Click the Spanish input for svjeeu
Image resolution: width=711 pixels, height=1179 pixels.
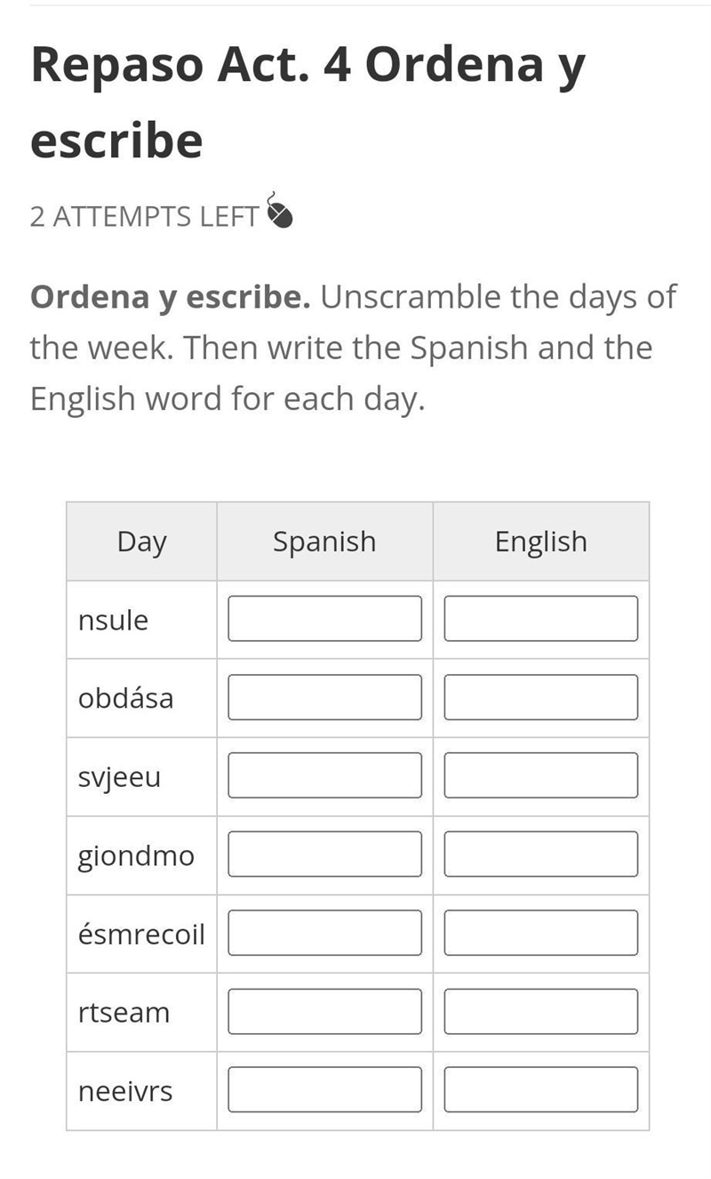325,775
